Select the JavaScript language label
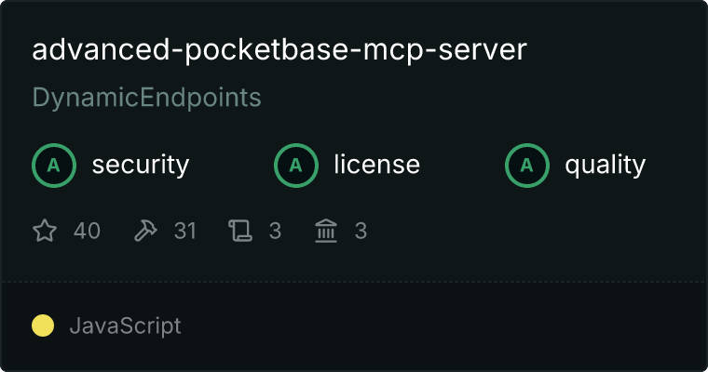 (x=125, y=326)
